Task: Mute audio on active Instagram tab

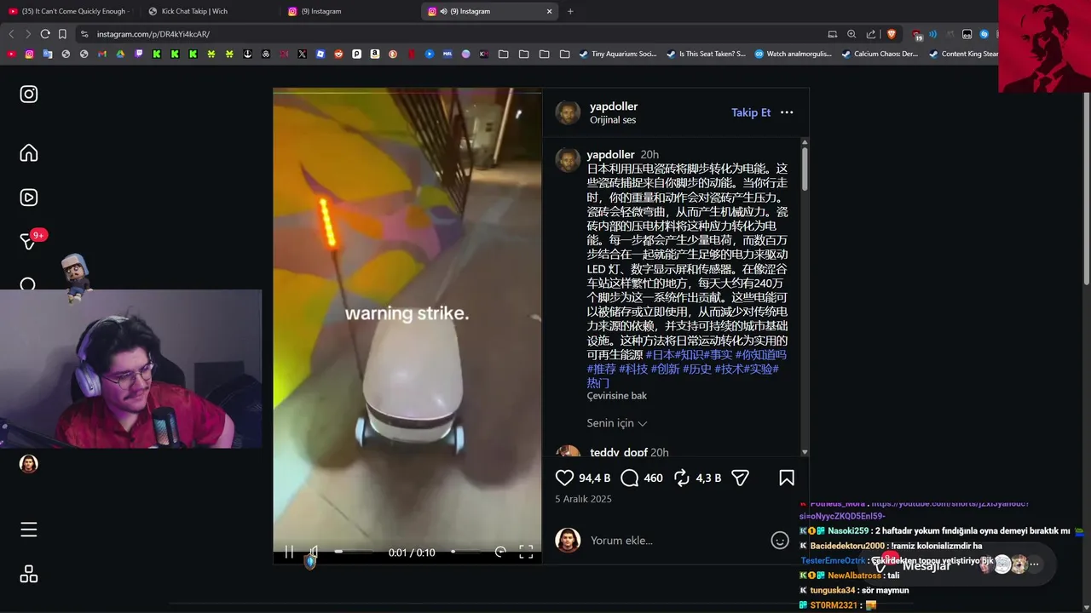Action: tap(444, 11)
